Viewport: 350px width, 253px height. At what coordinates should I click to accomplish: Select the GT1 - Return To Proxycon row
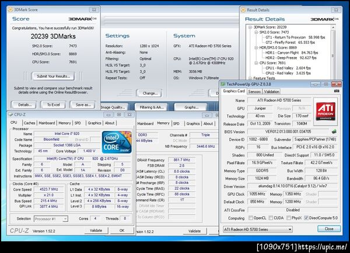(x=295, y=37)
